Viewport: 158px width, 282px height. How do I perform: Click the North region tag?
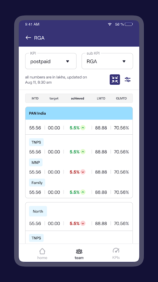[x=38, y=211]
